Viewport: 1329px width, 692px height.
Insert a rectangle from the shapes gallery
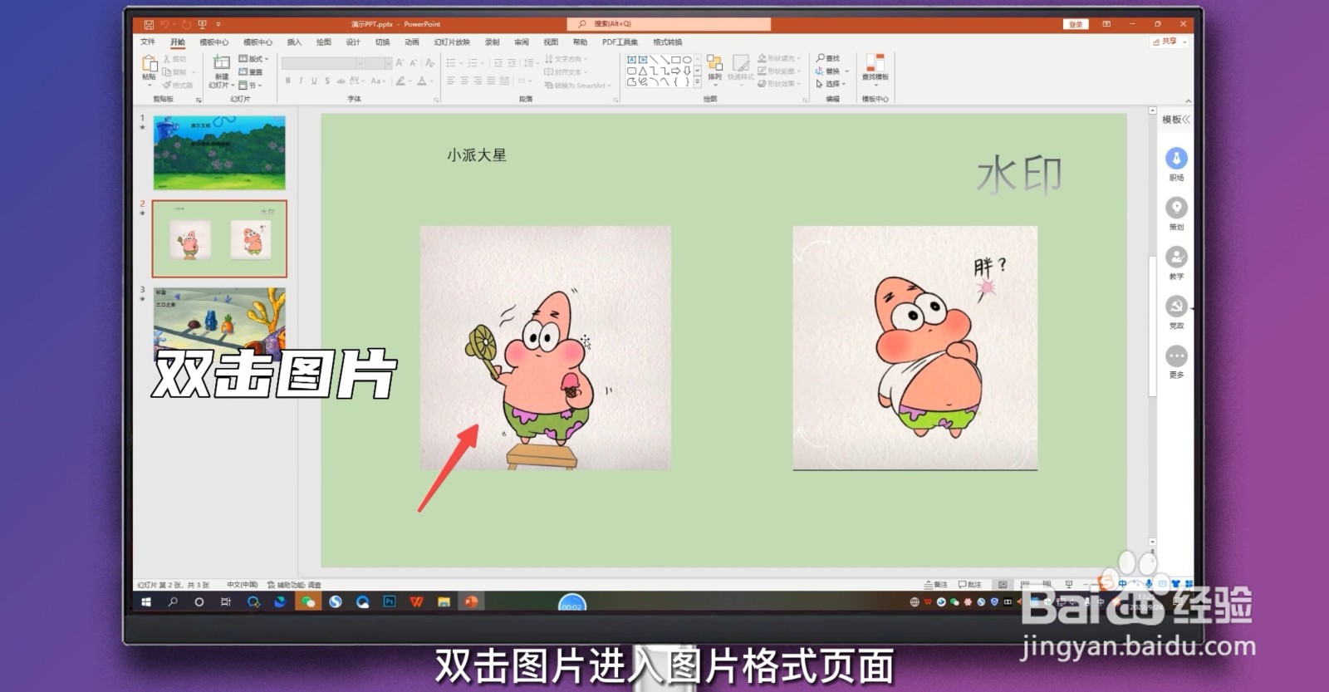676,60
